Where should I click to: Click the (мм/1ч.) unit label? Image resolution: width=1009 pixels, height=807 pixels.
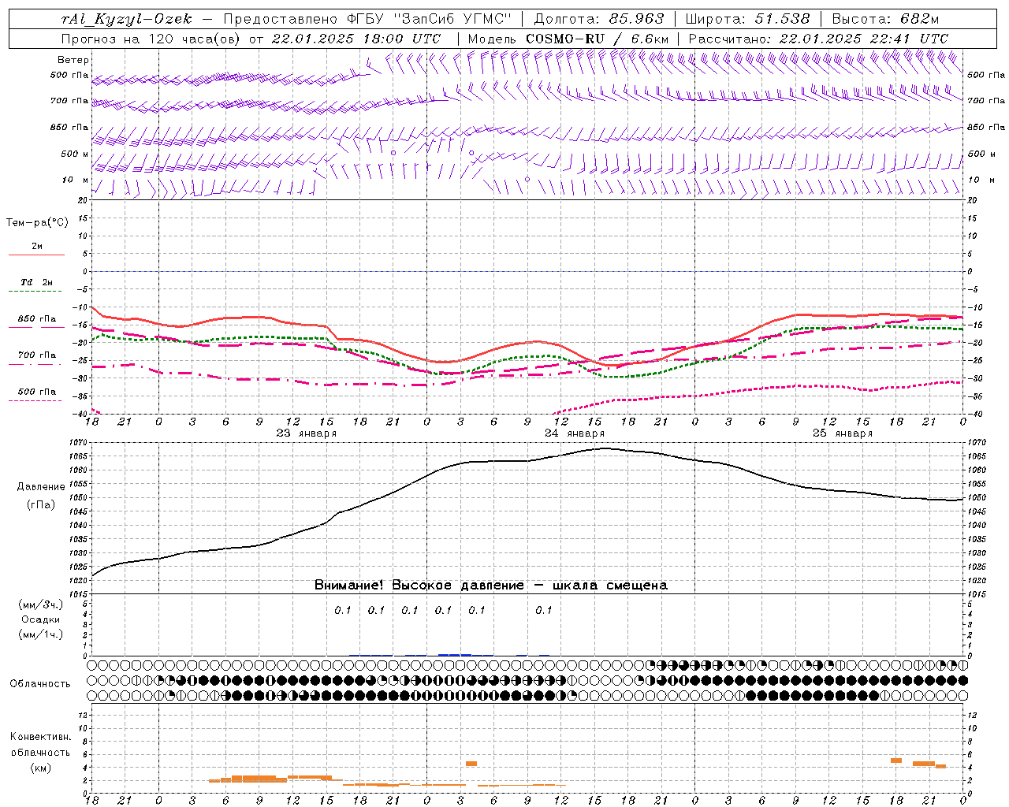coord(41,634)
